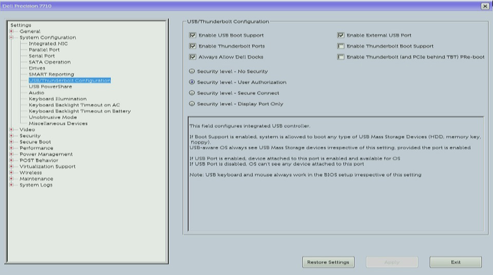The width and height of the screenshot is (493, 275).
Task: Select System Logs label in tree
Action: click(x=36, y=185)
